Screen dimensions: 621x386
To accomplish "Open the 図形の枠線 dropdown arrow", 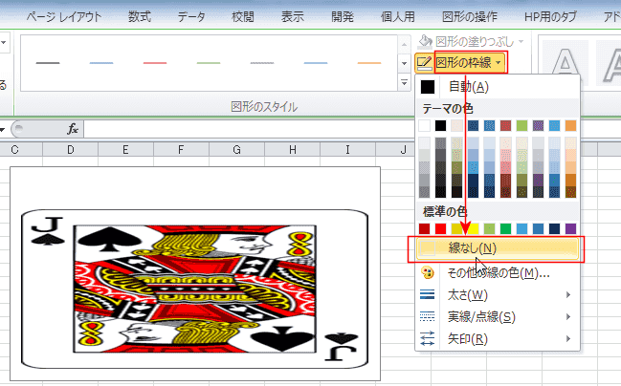I will coord(499,63).
